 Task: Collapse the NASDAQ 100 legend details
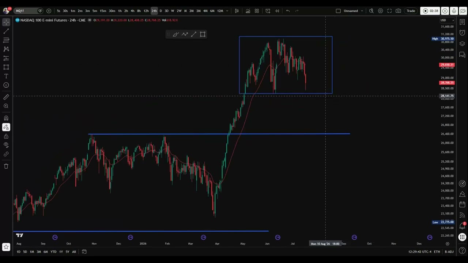tap(90, 20)
